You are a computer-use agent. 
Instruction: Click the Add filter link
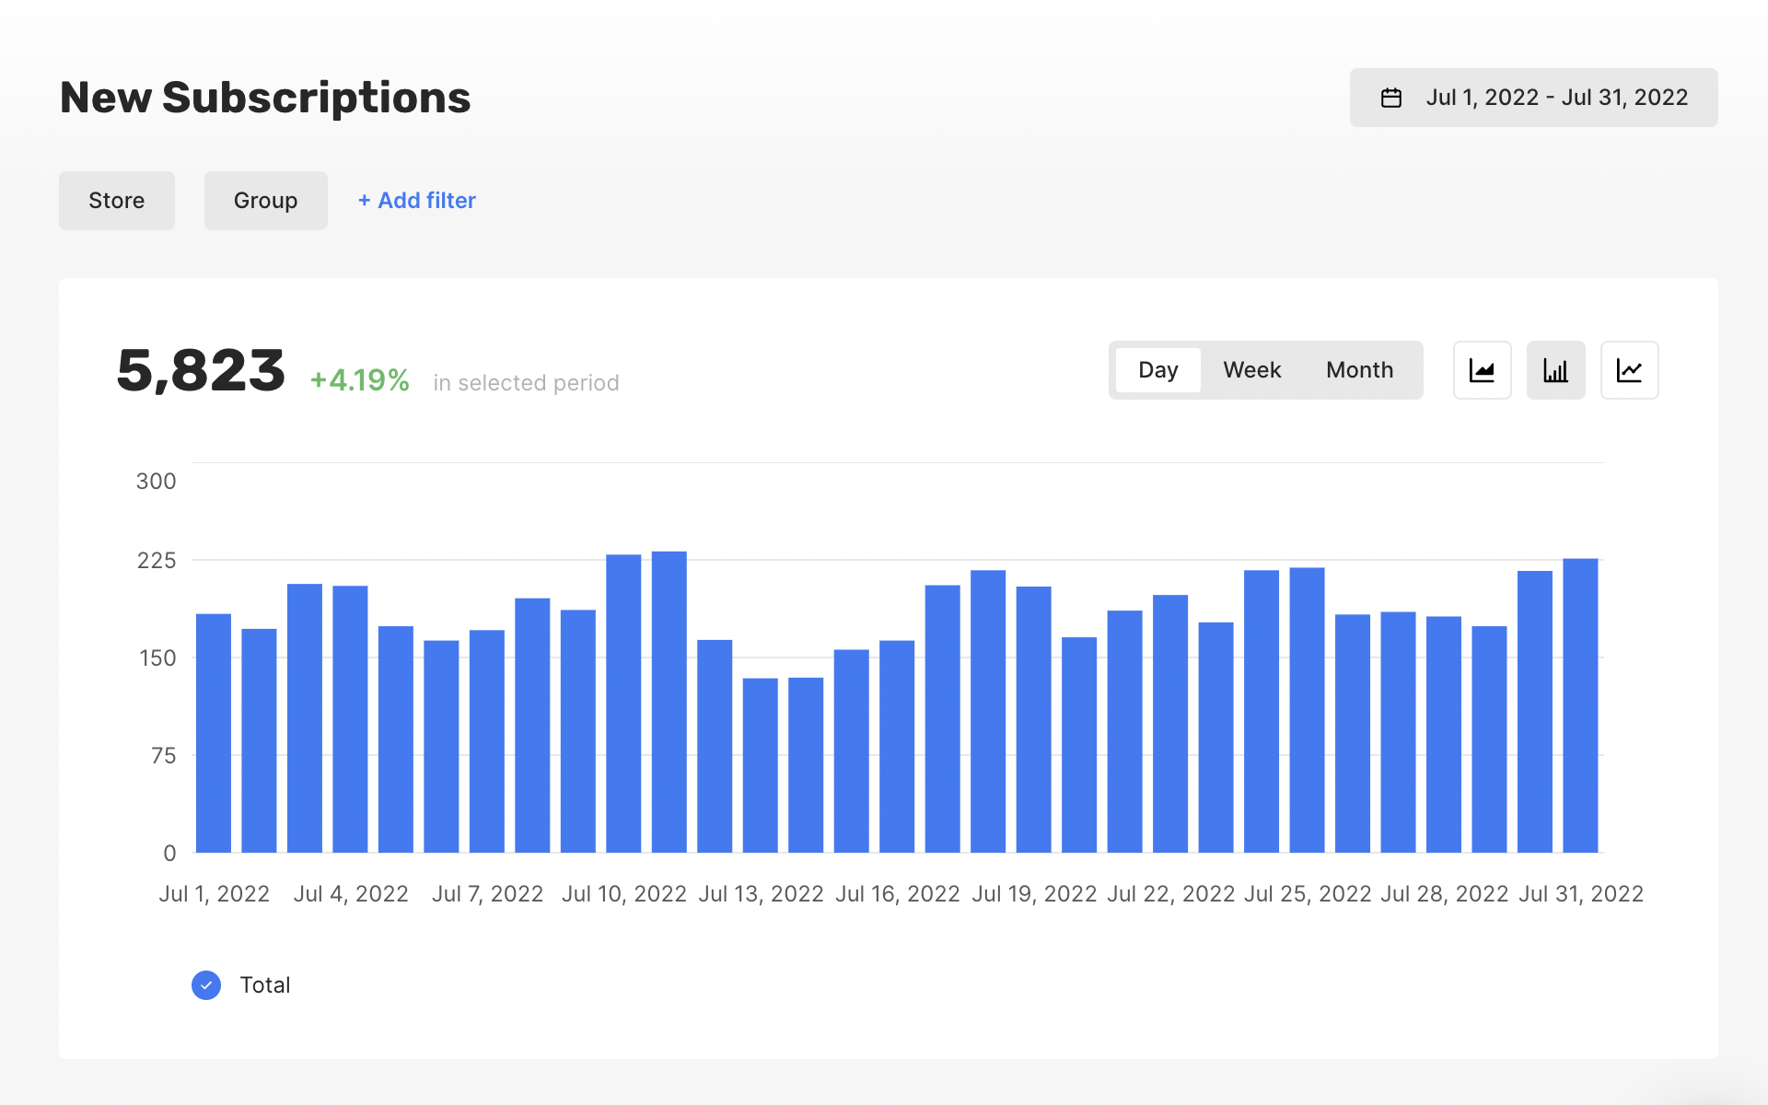(417, 201)
